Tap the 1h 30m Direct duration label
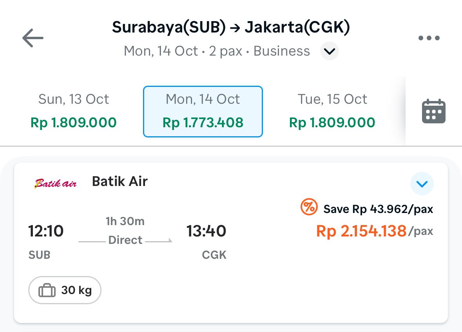The width and height of the screenshot is (462, 332). pyautogui.click(x=125, y=231)
